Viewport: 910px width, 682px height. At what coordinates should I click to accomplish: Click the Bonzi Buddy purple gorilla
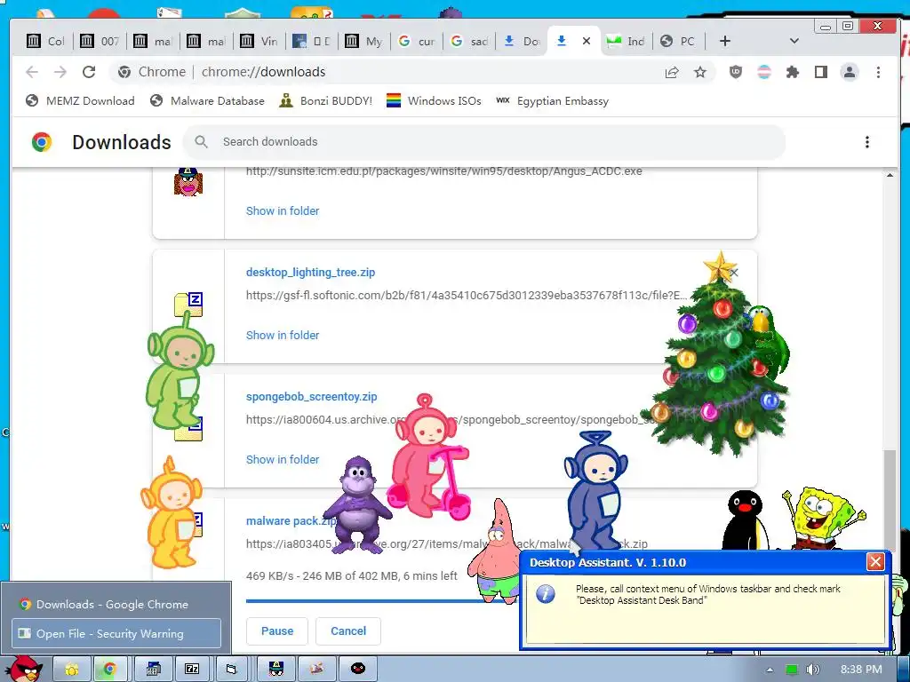pyautogui.click(x=357, y=504)
